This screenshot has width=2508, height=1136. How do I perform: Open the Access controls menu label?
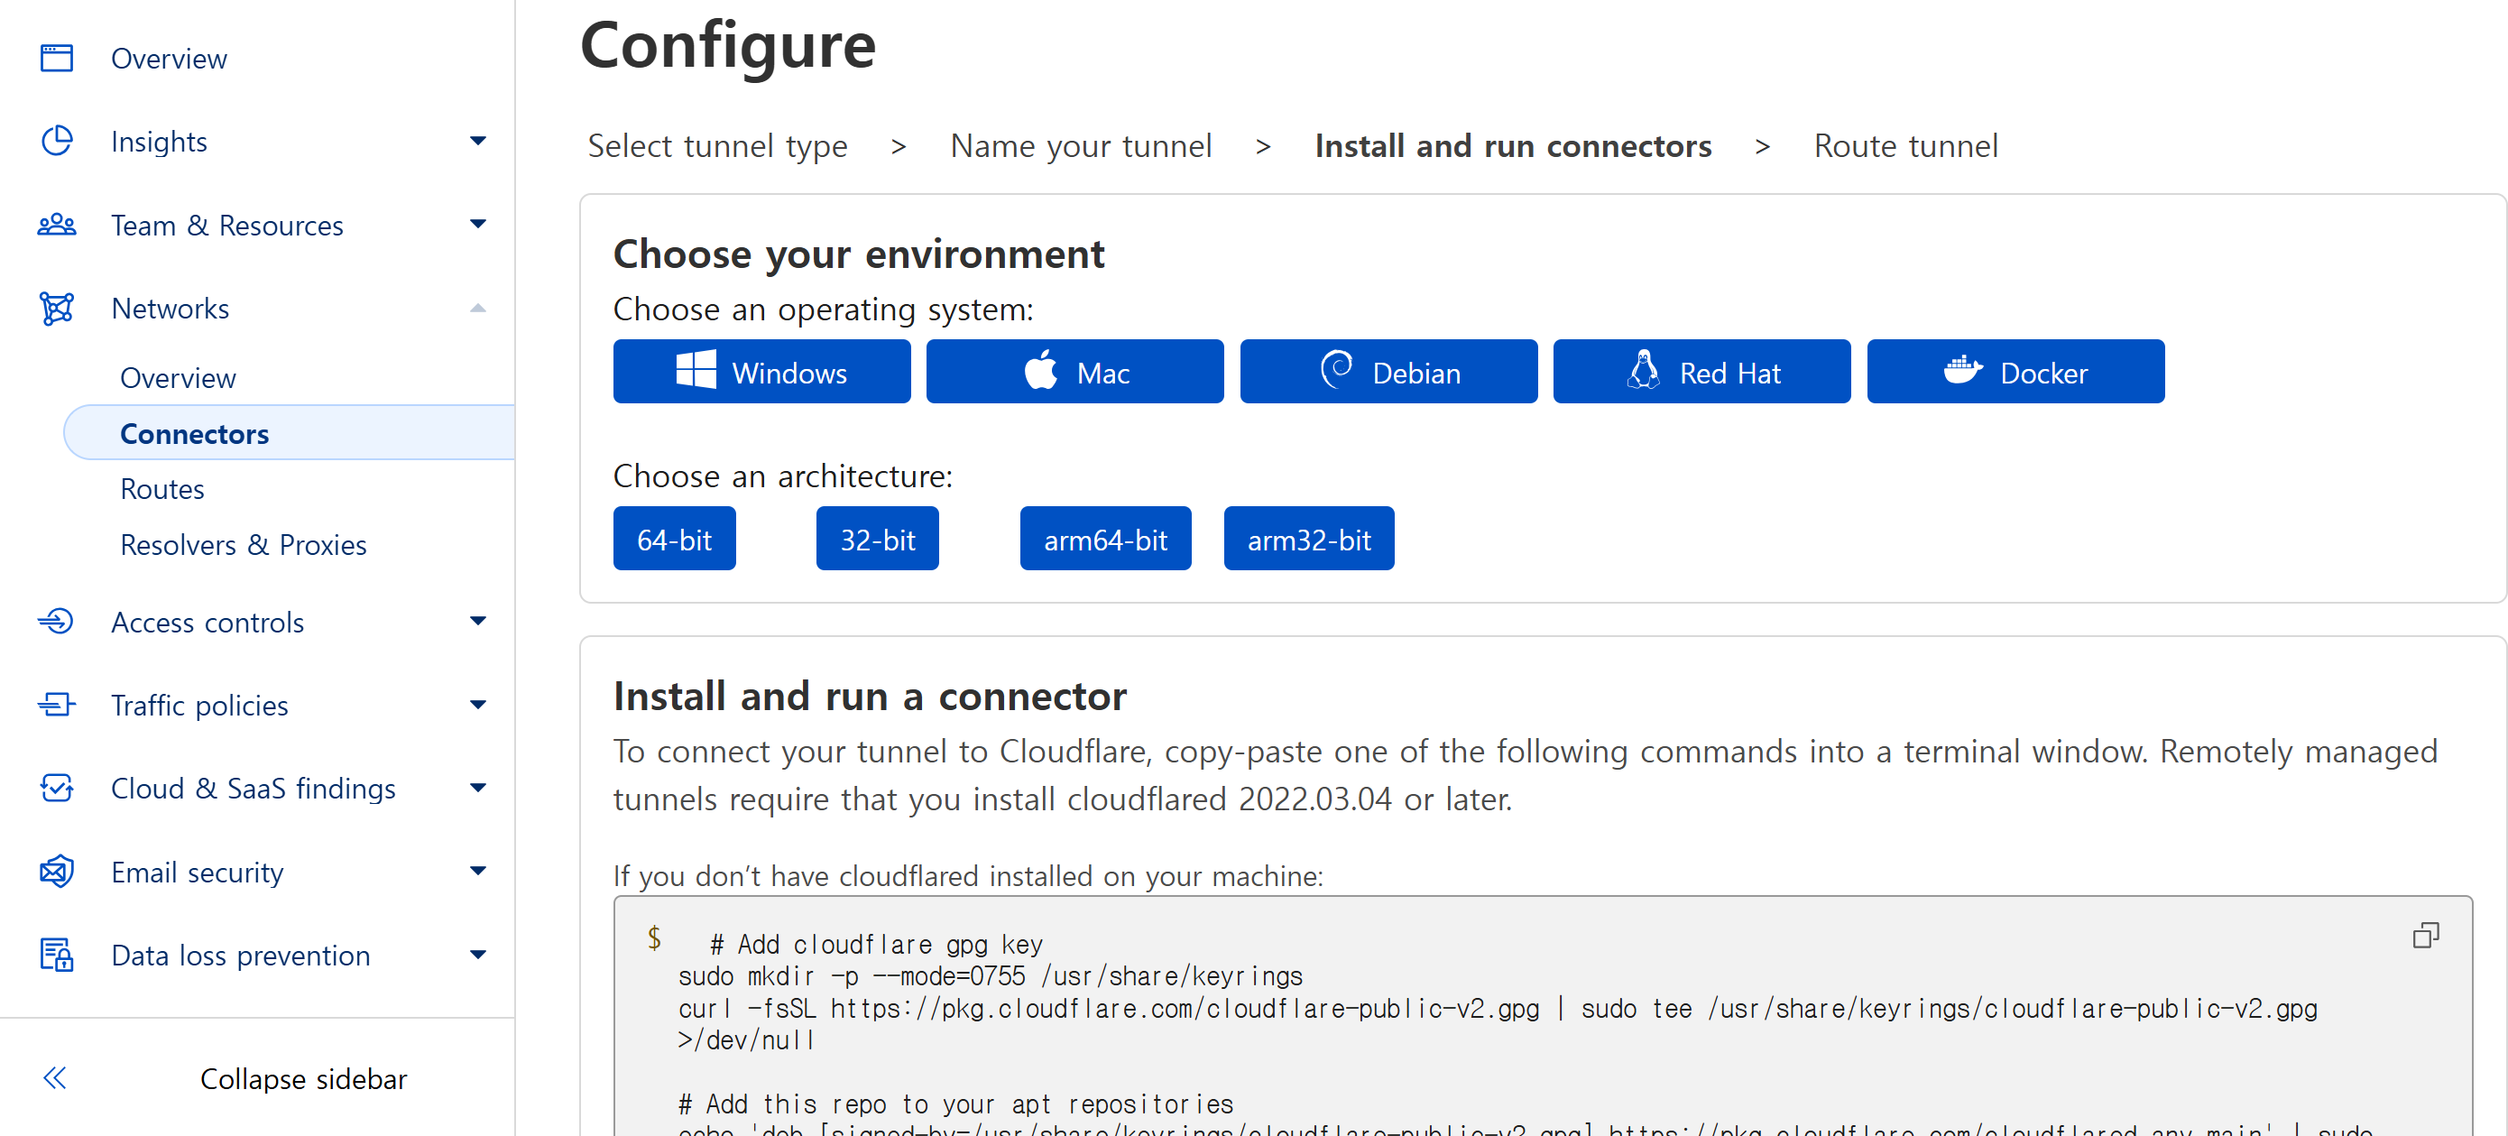pyautogui.click(x=207, y=622)
